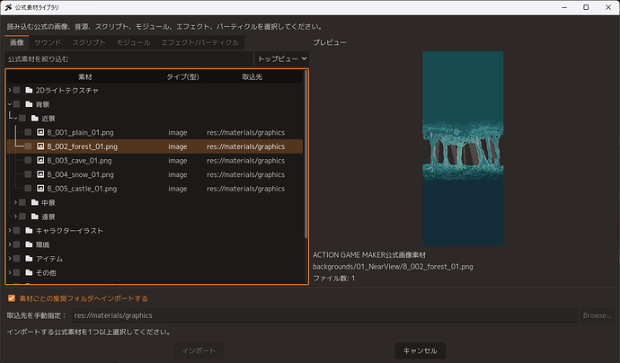Viewport: 620px width, 363px height.
Task: Click the image icon of B_001_plain_01.png
Action: pos(40,132)
